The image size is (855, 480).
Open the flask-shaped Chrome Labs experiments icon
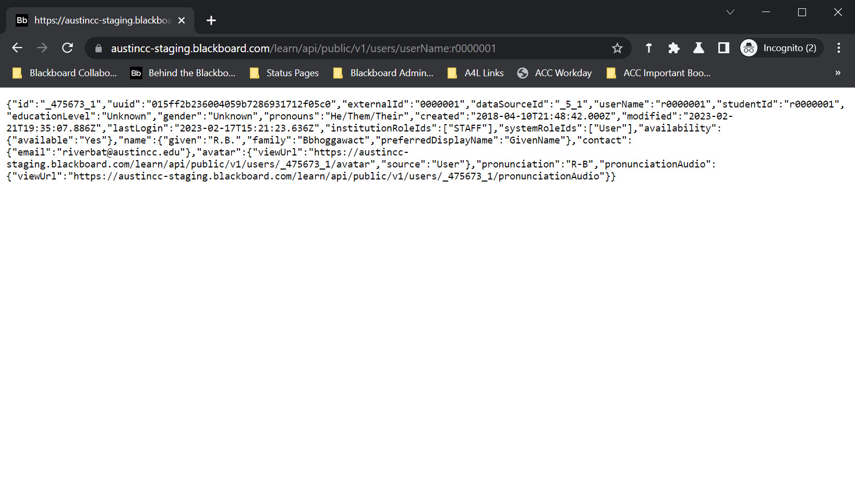[699, 48]
